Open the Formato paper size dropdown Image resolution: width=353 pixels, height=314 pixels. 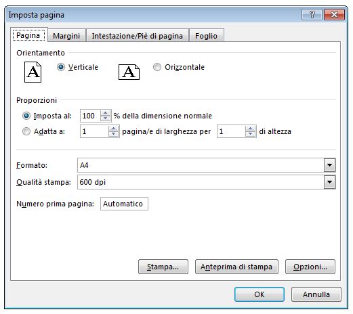point(329,165)
